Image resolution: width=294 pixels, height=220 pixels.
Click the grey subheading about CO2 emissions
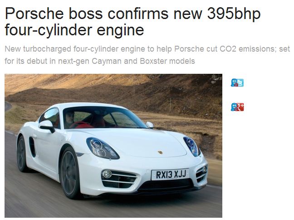click(147, 55)
